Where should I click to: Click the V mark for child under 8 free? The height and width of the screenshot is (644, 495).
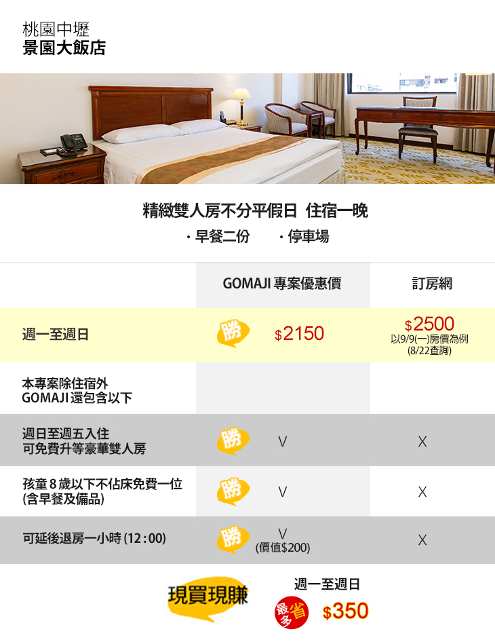283,492
